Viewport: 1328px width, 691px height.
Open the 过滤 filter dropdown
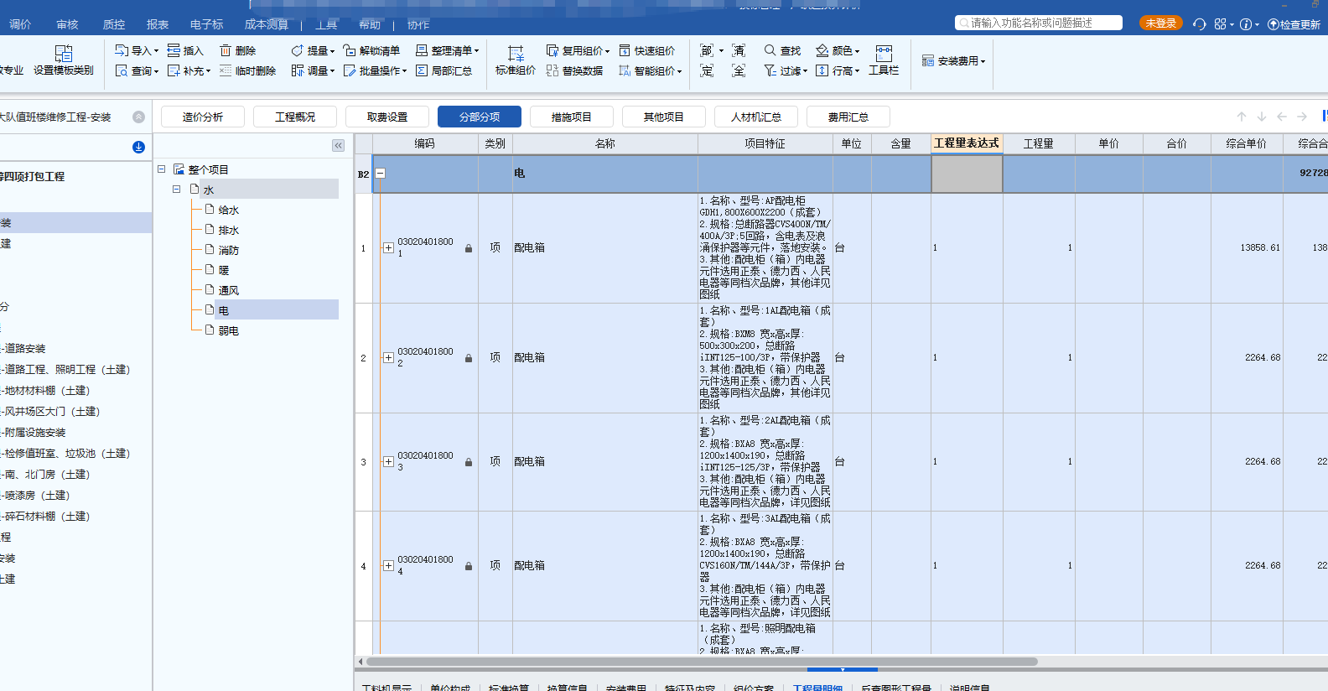[x=786, y=71]
